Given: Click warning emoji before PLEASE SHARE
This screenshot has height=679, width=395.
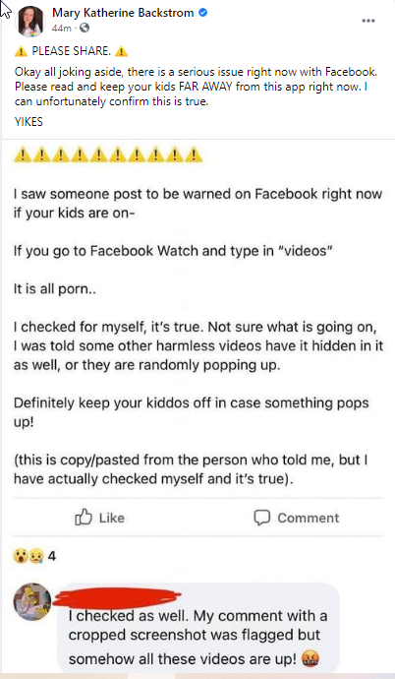Looking at the screenshot, I should [x=21, y=51].
